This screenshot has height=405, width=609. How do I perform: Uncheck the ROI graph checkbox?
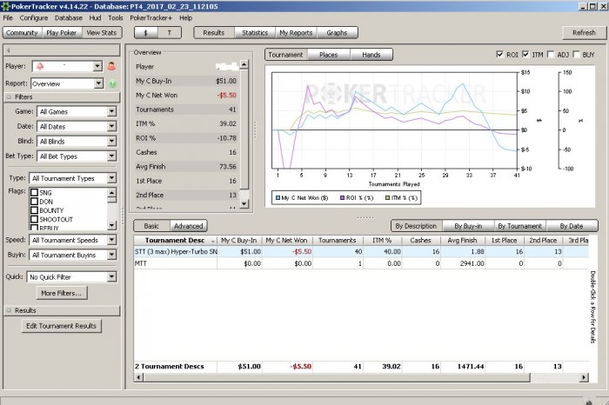tap(499, 55)
